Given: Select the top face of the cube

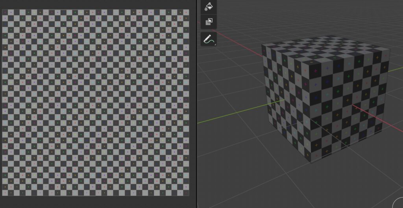Looking at the screenshot, I should point(327,49).
